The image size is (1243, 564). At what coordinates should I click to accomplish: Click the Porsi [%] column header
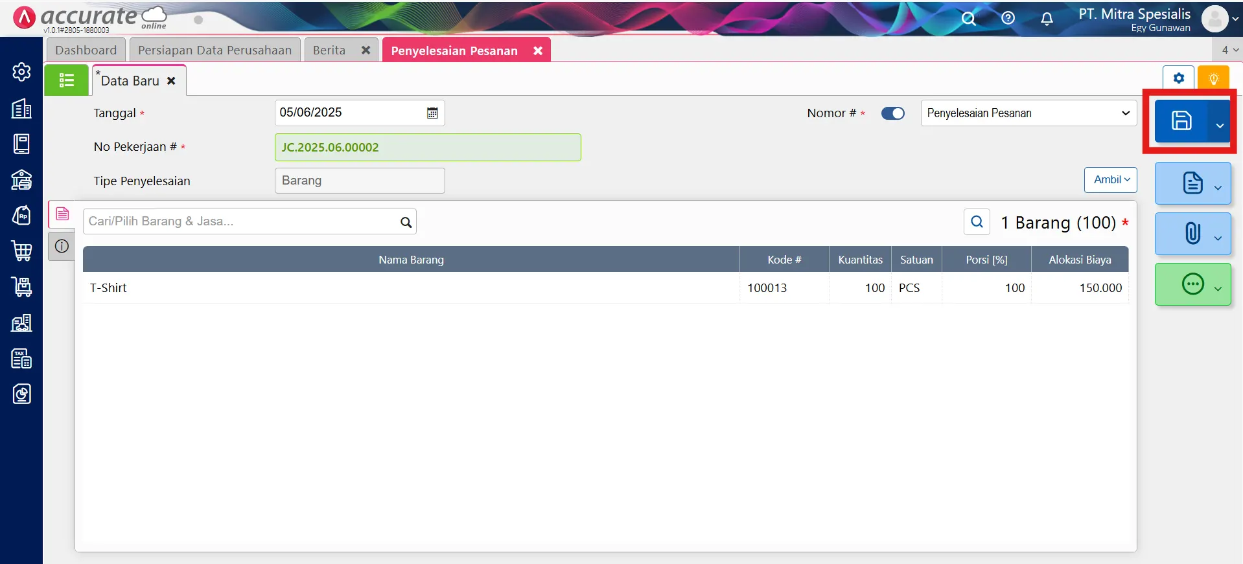click(x=986, y=260)
